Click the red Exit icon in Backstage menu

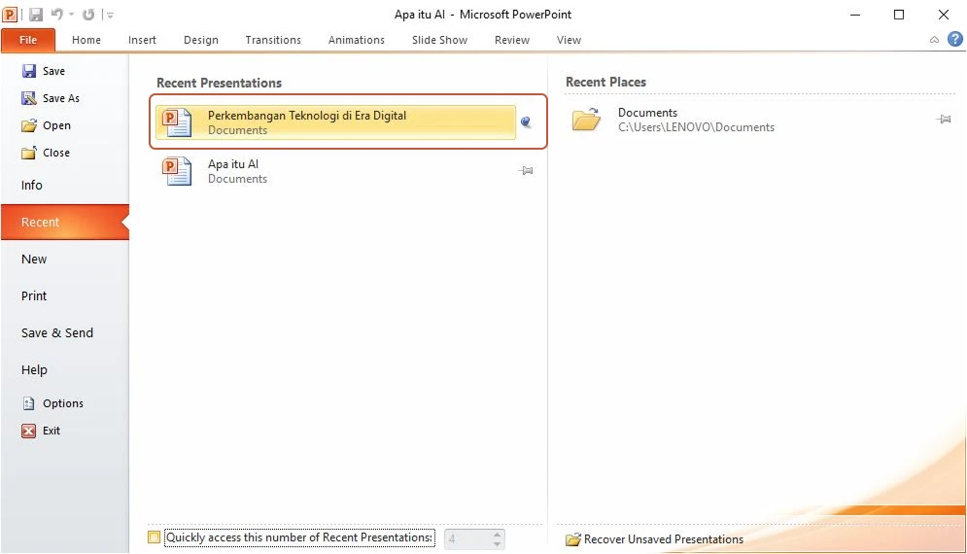click(x=28, y=431)
